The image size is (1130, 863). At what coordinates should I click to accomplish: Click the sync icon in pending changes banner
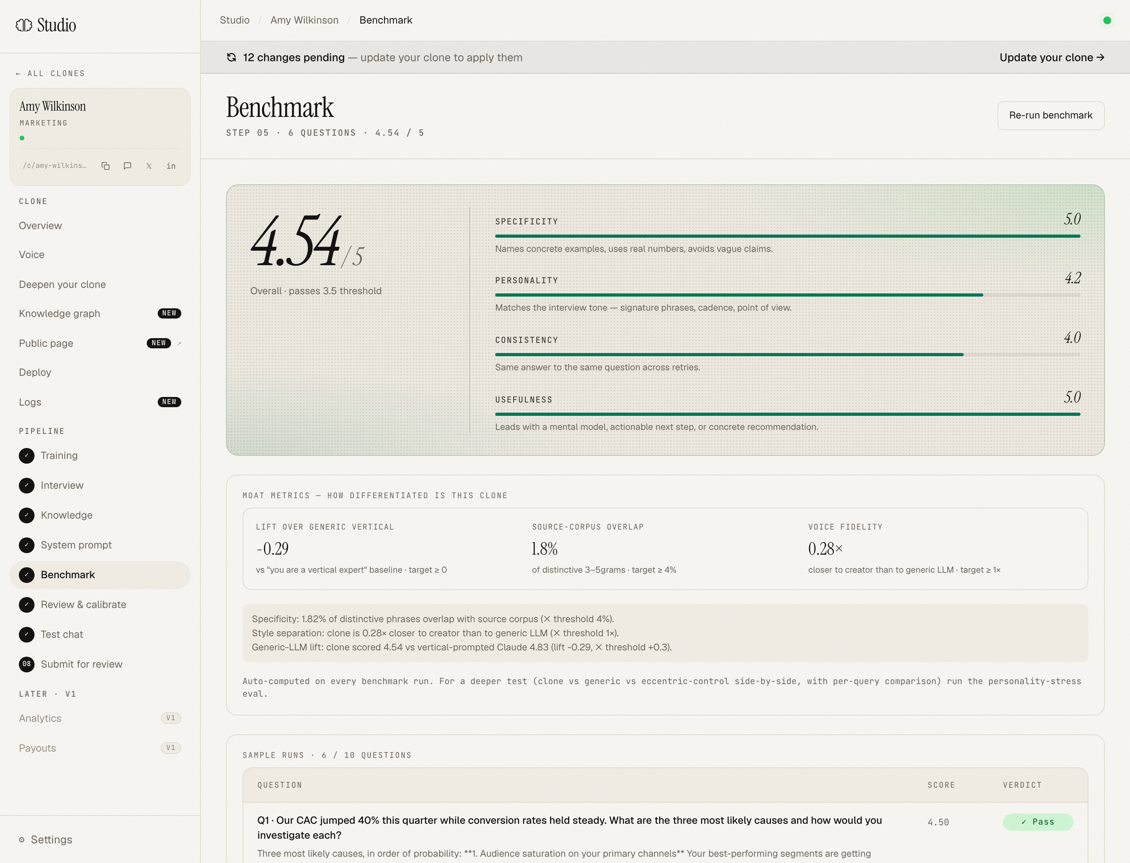click(231, 58)
